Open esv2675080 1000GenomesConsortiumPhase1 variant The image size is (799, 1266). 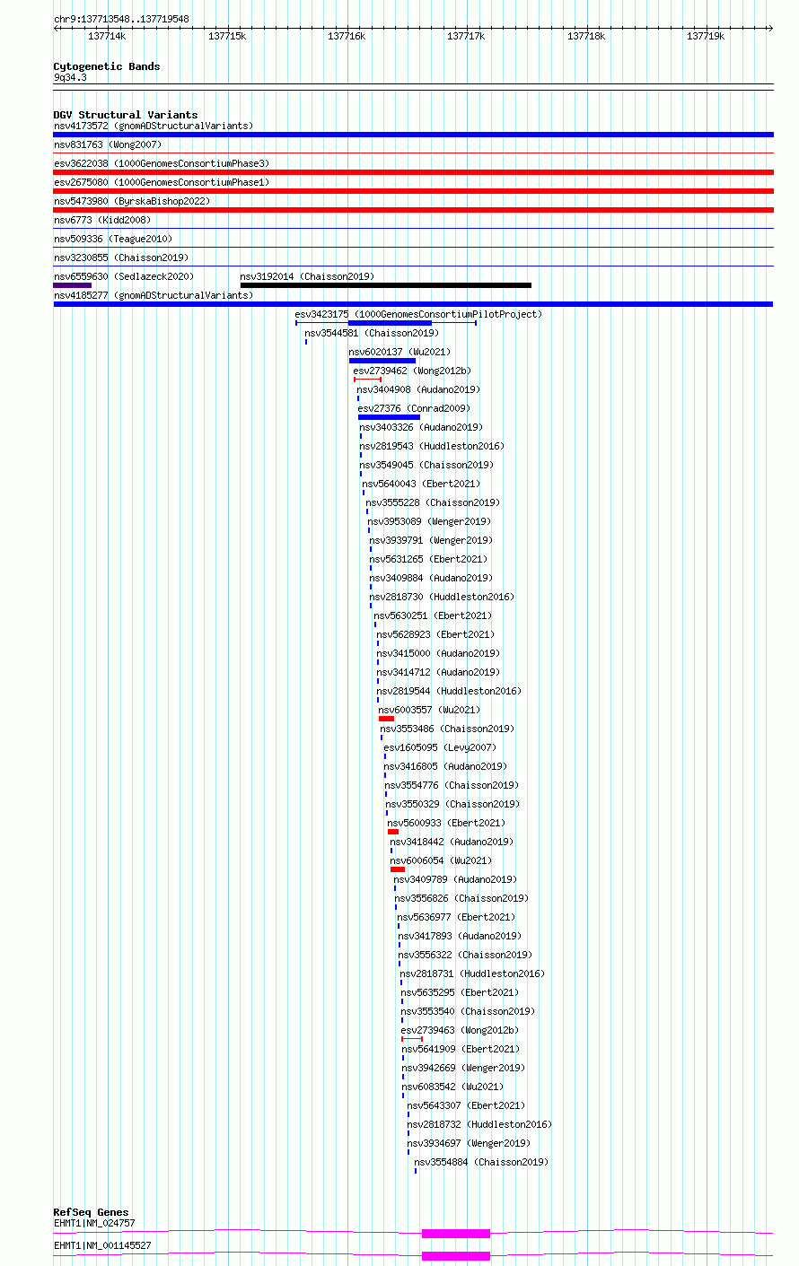click(162, 182)
